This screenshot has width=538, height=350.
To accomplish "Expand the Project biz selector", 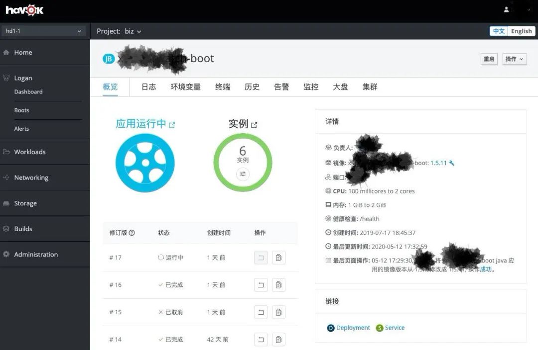I will pos(119,31).
